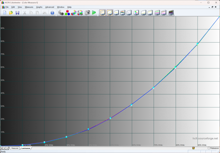This screenshot has width=220, height=153.
Task: Click the New document icon
Action: [5, 12]
